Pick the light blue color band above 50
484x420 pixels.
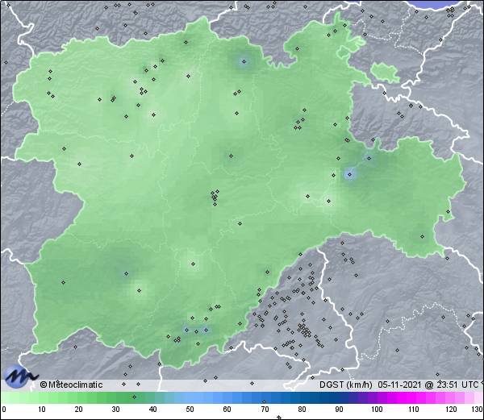[190, 398]
